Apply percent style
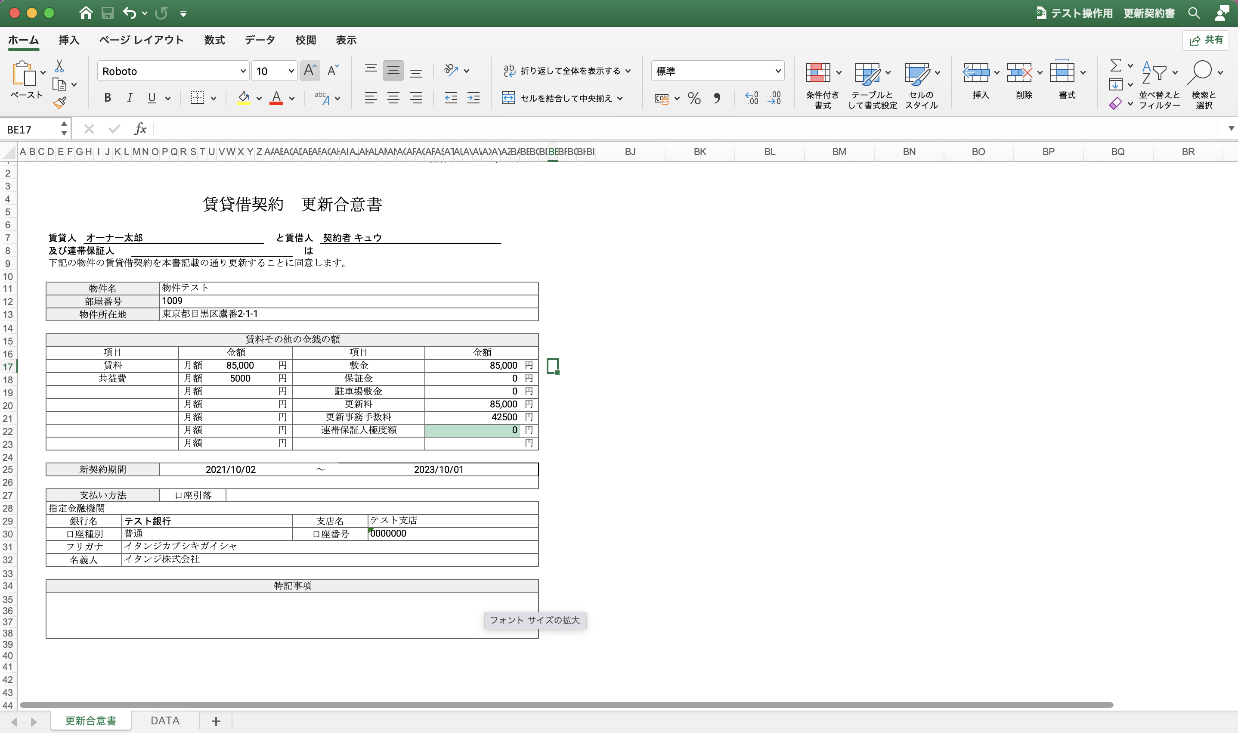The image size is (1238, 733). point(694,98)
